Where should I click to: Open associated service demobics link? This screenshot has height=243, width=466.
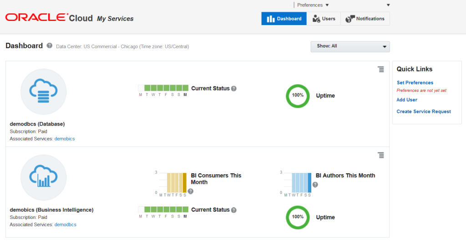click(65, 139)
